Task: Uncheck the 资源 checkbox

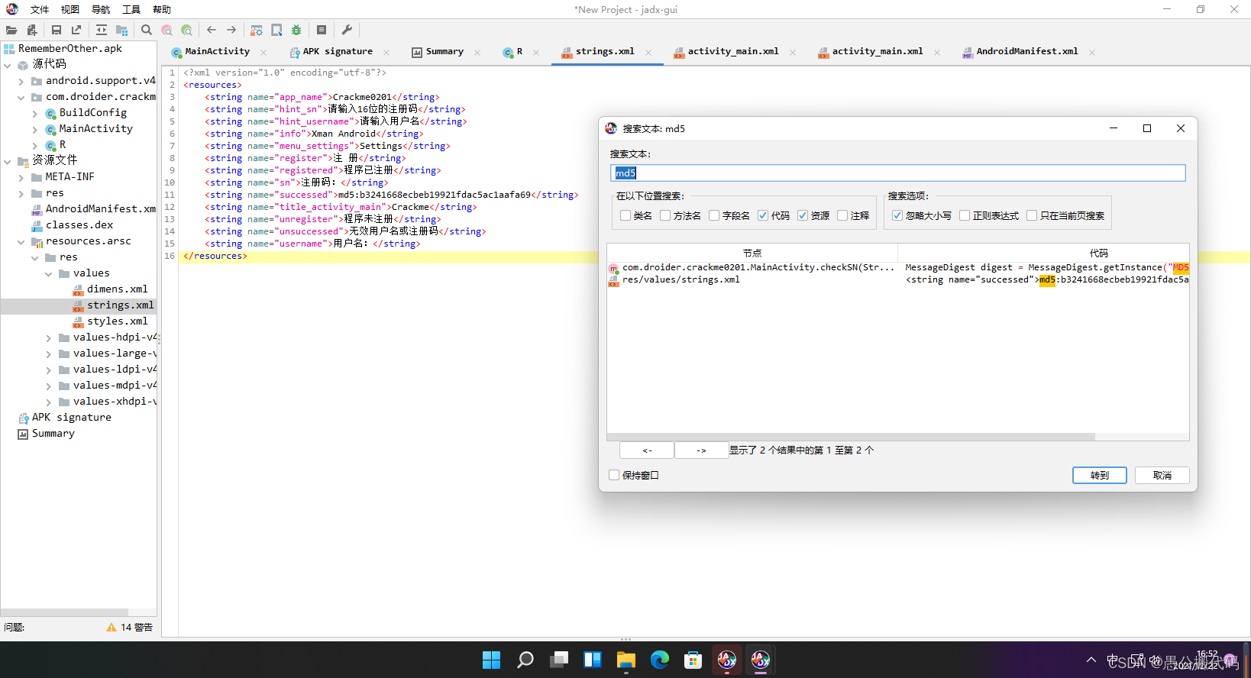Action: tap(803, 215)
